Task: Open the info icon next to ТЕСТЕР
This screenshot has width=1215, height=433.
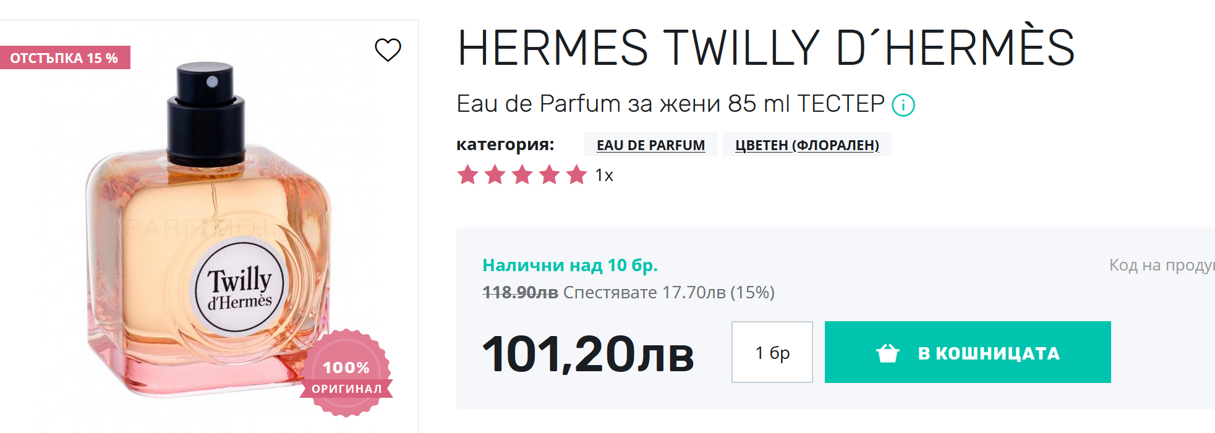Action: pos(903,105)
